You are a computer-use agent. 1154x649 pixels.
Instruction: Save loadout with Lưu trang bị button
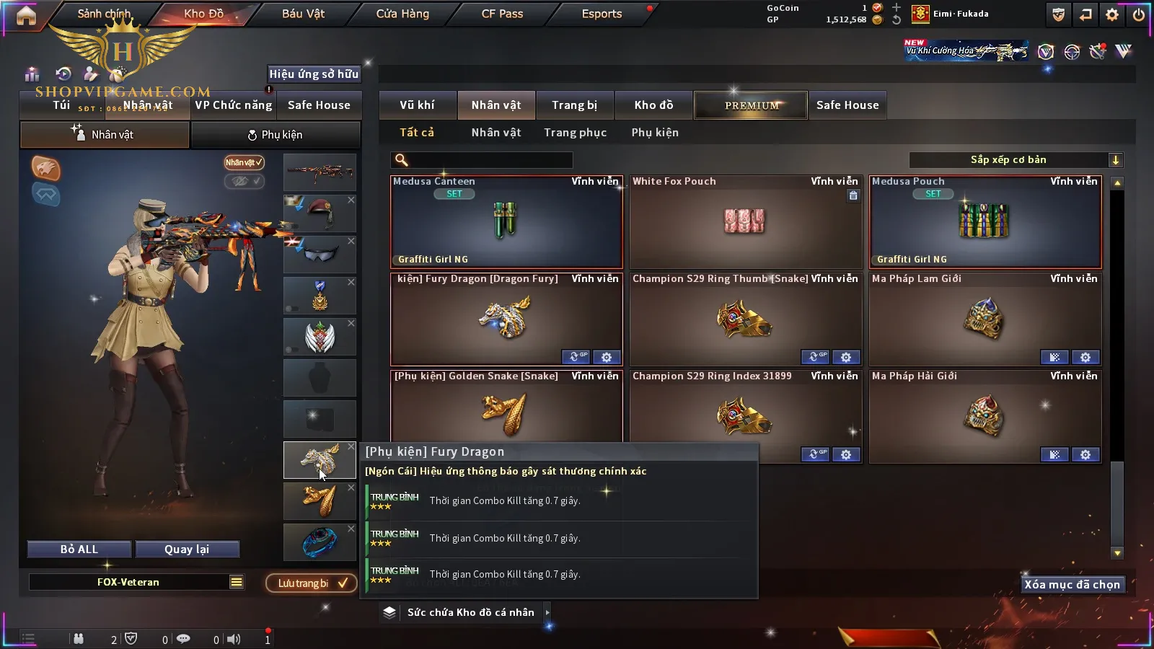(312, 583)
